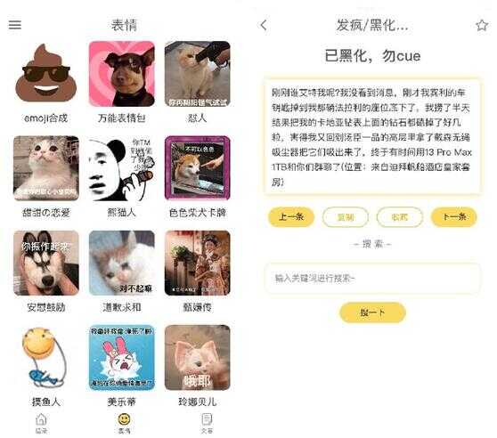The image size is (497, 438).
Task: Open the 甄嬛传 sticker pack
Action: pos(198,263)
